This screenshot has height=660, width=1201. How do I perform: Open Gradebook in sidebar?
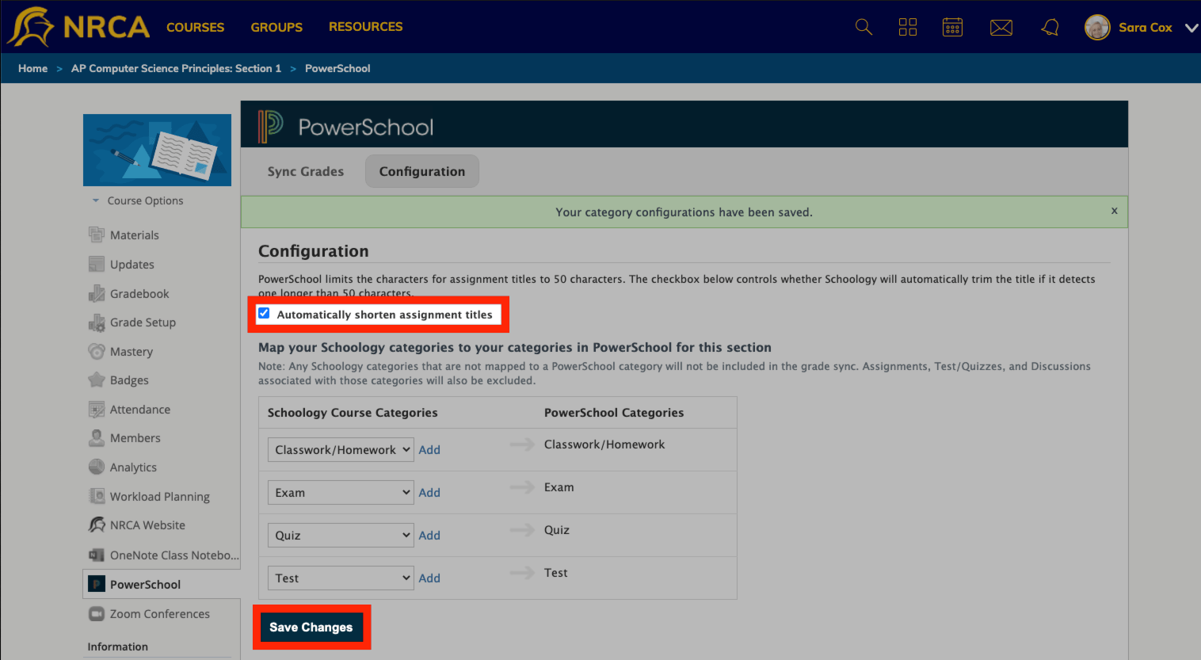139,293
